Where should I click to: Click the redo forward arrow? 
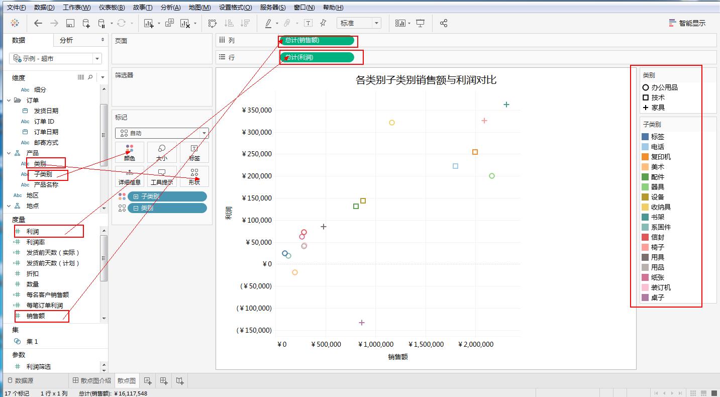[x=54, y=23]
